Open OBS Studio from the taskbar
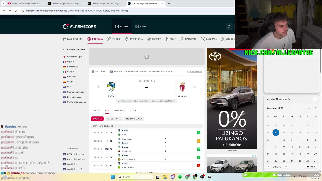This screenshot has width=322, height=181. 202,177
